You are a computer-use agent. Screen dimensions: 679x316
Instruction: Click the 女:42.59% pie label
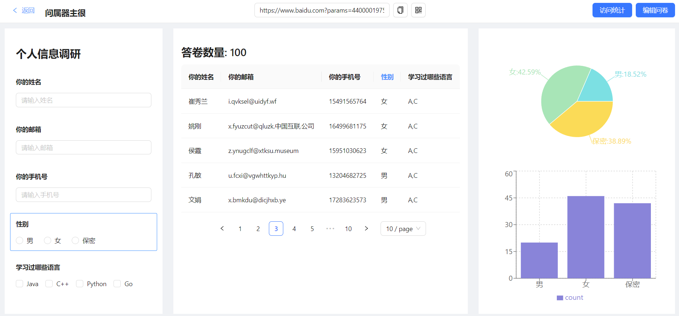click(525, 72)
